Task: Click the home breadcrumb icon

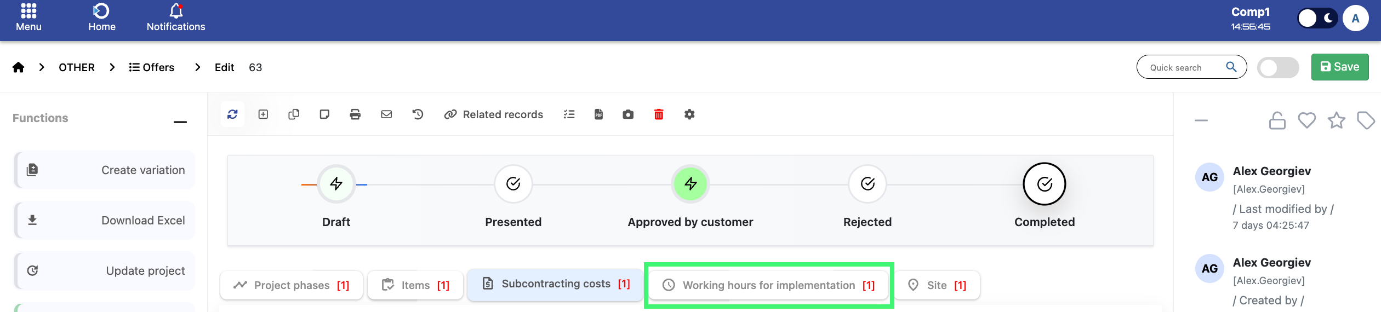Action: tap(19, 67)
